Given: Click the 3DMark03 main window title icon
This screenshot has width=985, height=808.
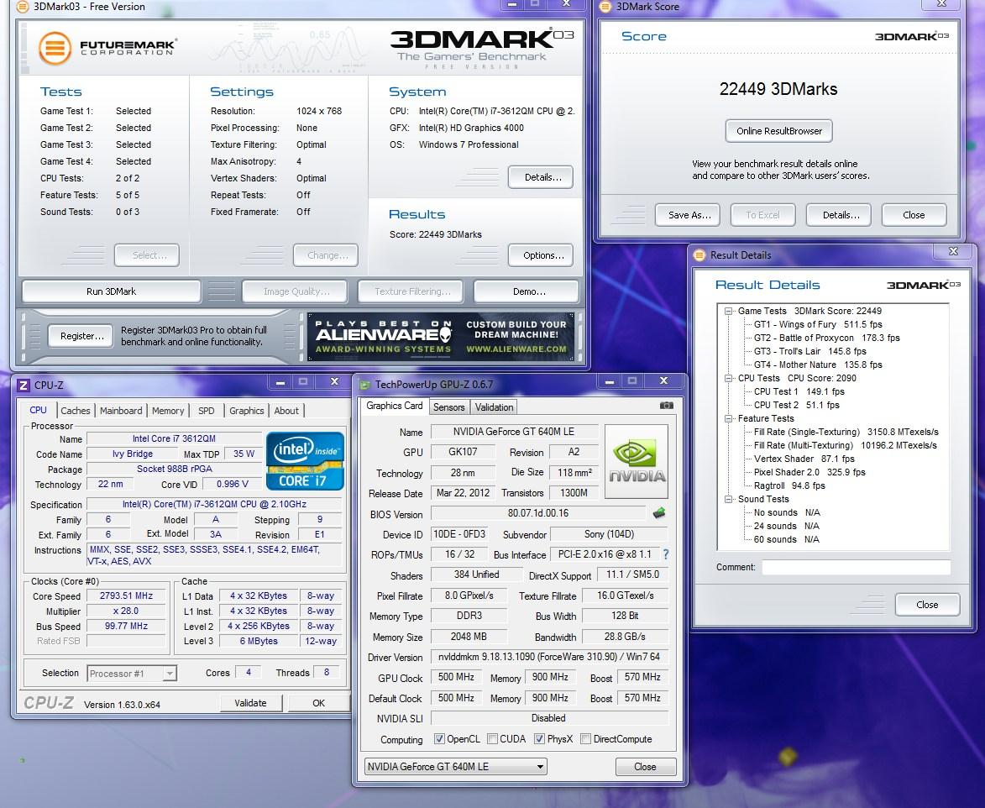Looking at the screenshot, I should pyautogui.click(x=22, y=6).
